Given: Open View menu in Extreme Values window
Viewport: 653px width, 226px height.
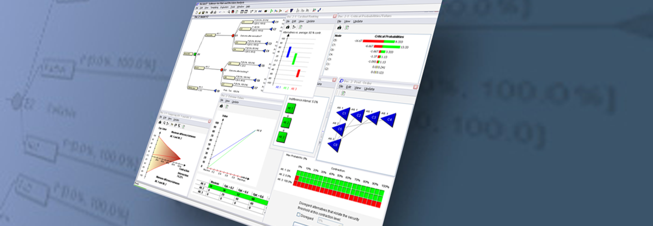Looking at the screenshot, I should point(227,100).
